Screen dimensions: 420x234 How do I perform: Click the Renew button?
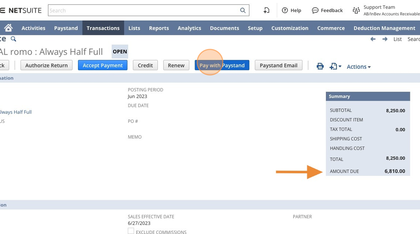coord(176,65)
